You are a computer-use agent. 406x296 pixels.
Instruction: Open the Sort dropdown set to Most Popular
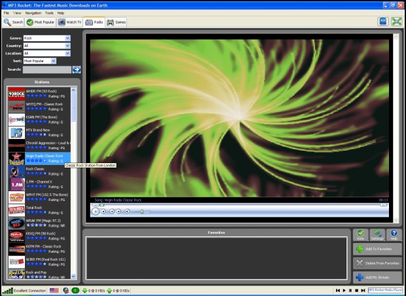click(x=39, y=61)
